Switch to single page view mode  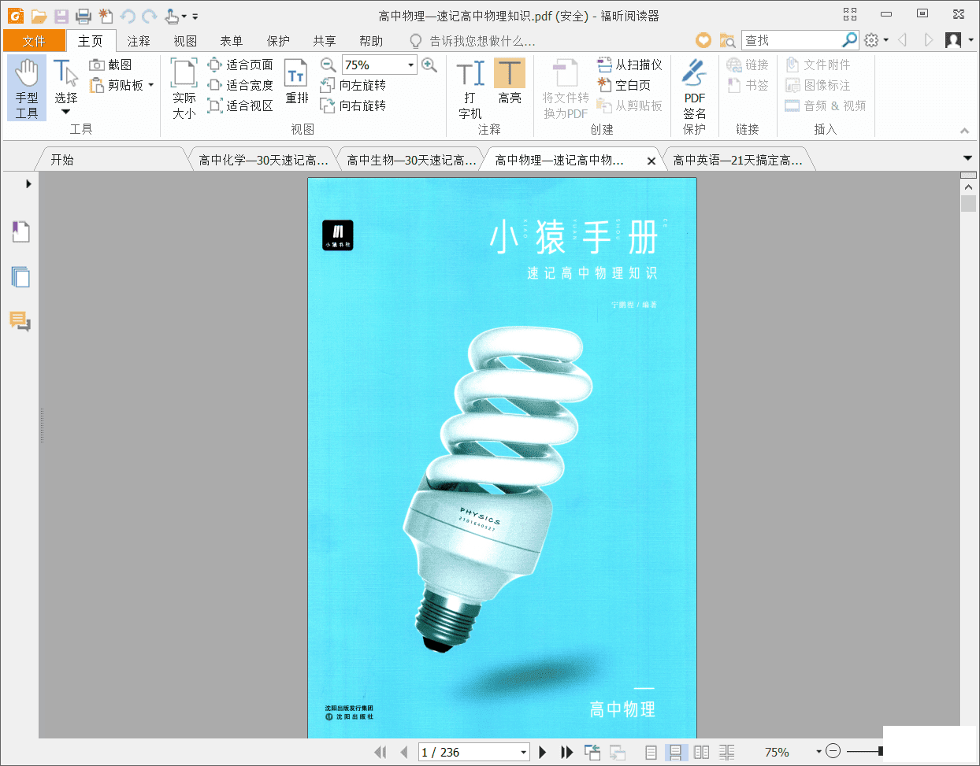[651, 753]
